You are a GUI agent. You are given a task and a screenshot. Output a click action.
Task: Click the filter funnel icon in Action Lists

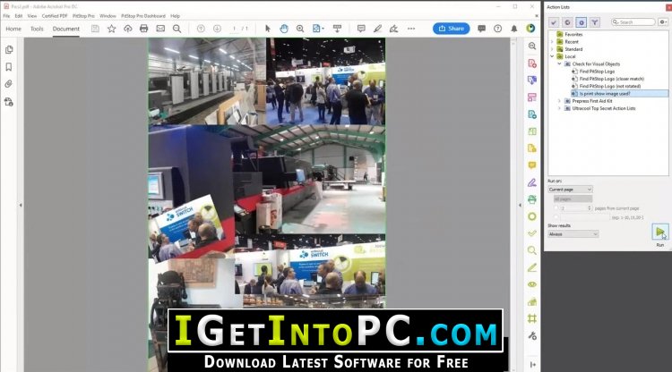pos(594,21)
